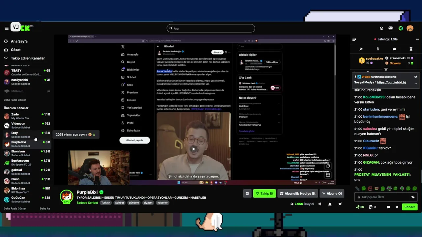Pick the red angry face quick emote
This screenshot has width=422, height=237.
coord(370,189)
